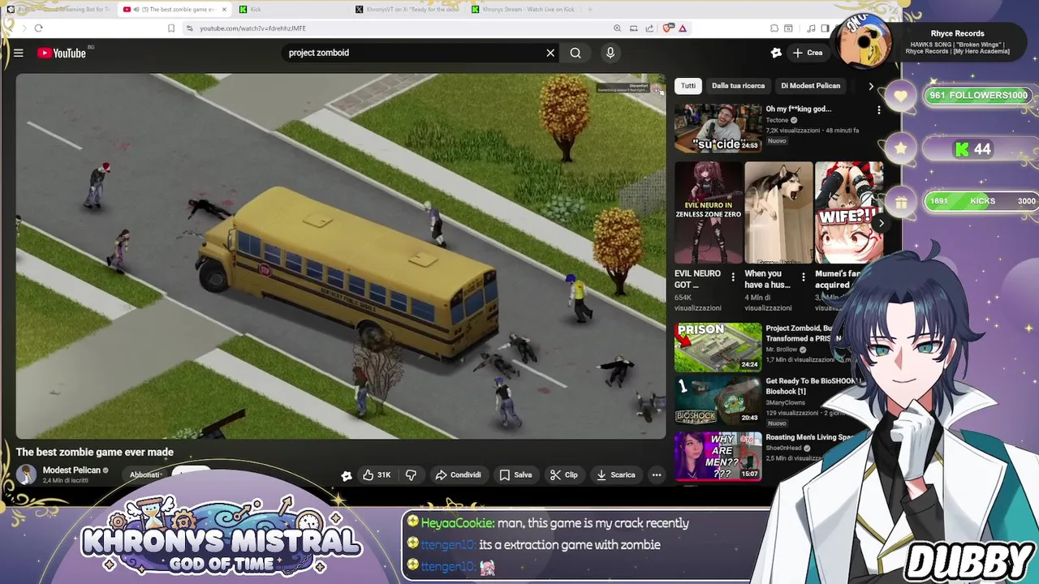The height and width of the screenshot is (584, 1039).
Task: Click the magnifier search button
Action: click(576, 53)
